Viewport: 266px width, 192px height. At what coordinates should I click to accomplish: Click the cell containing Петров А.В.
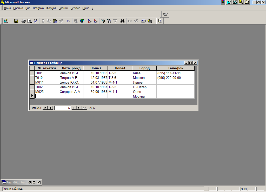(x=71, y=78)
